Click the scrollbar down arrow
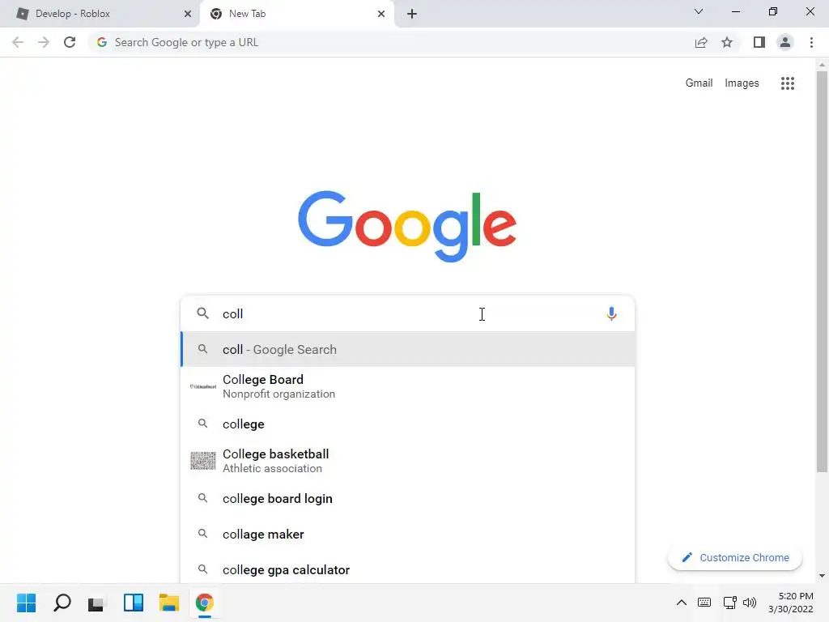This screenshot has height=622, width=829. 822,576
